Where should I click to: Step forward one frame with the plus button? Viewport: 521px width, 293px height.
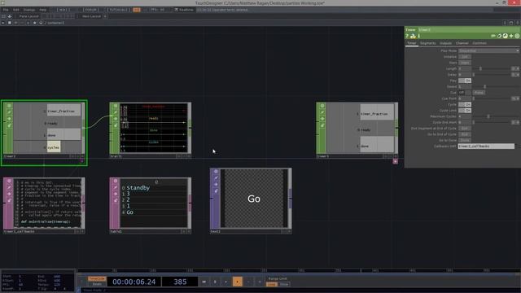[x=260, y=282]
